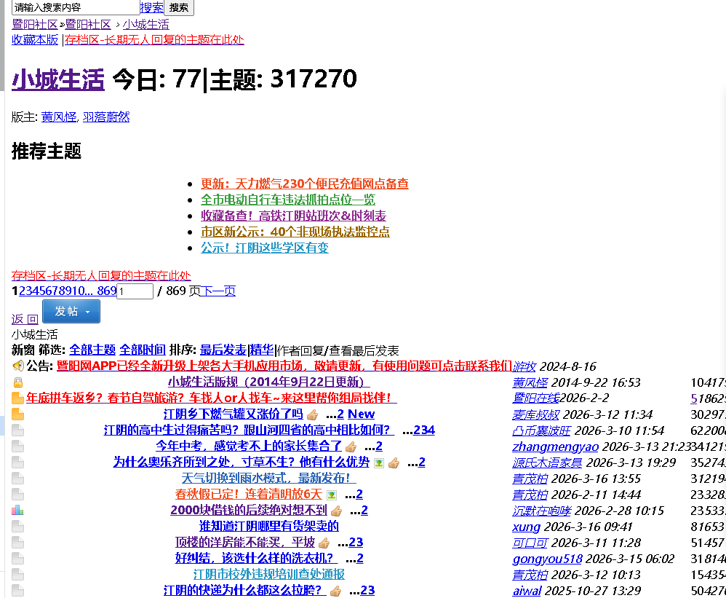Open the 发帖 post dropdown button
This screenshot has width=726, height=598.
tap(71, 311)
